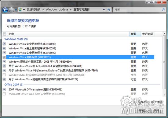The image size is (168, 118).
Task: Open the 系统和维护 breadcrumb
Action: click(34, 9)
